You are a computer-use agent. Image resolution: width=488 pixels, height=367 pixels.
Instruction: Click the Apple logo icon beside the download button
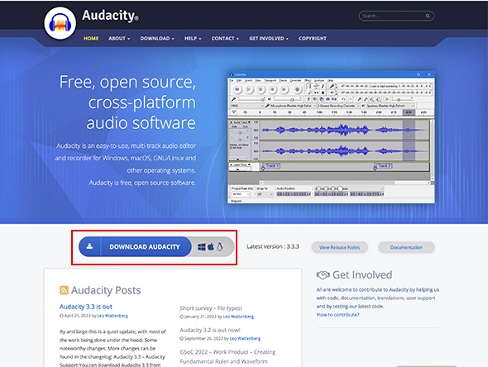pyautogui.click(x=211, y=246)
